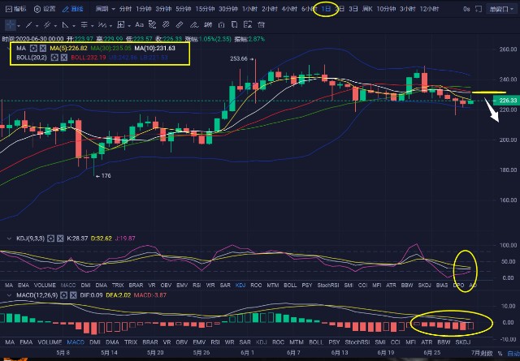Select the Aa text annotation tool
520x361 pixels.
tap(139, 24)
